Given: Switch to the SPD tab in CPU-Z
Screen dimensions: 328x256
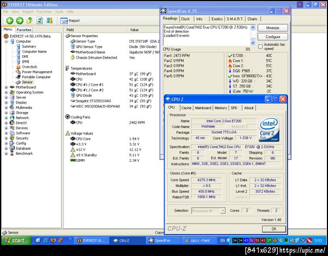Looking at the screenshot, I should point(234,108).
